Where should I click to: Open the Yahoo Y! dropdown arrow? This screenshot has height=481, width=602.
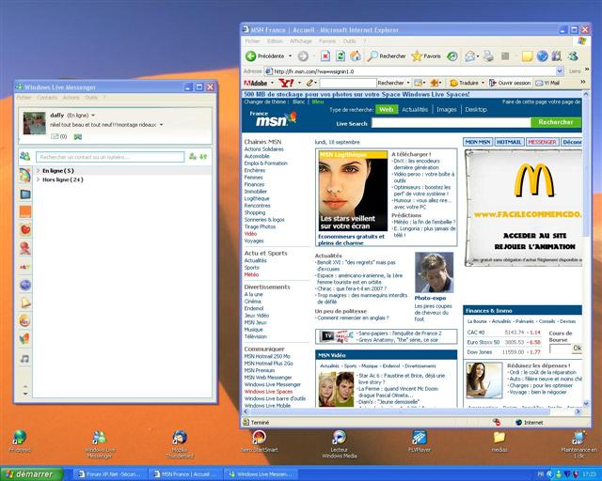299,83
